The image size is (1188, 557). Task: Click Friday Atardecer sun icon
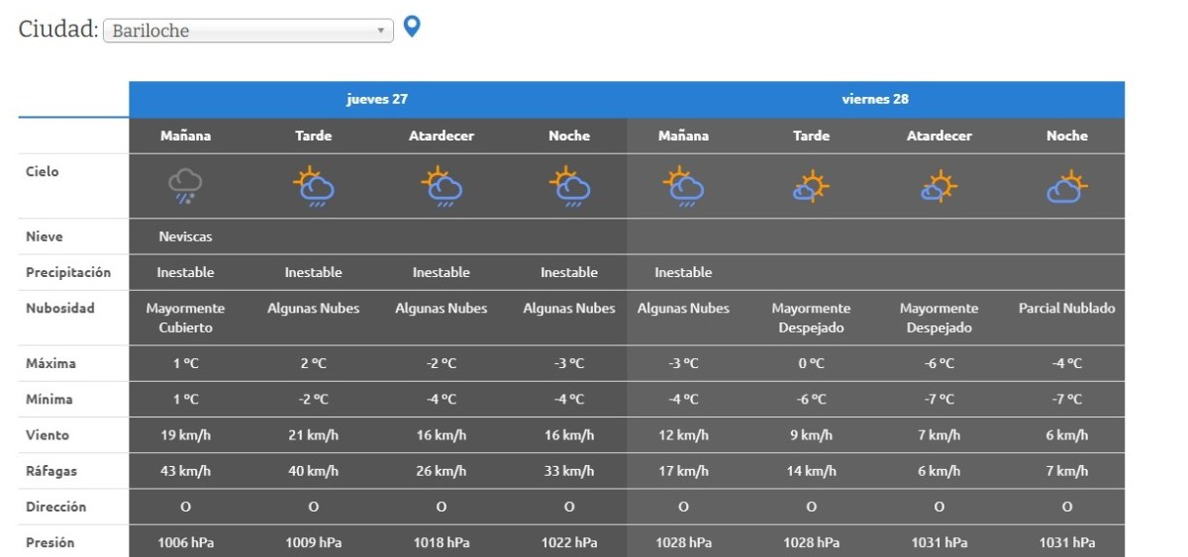click(939, 186)
